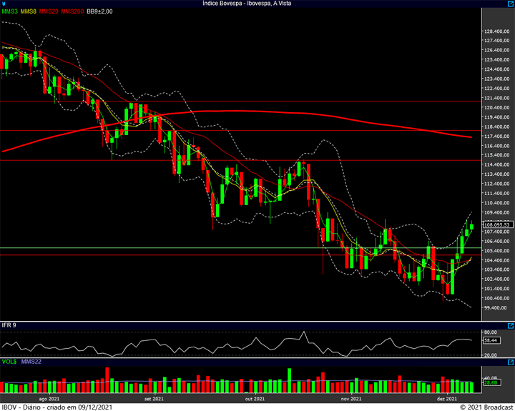This screenshot has height=411, width=515.
Task: Select the MMS20 indicator label
Action: coord(49,11)
